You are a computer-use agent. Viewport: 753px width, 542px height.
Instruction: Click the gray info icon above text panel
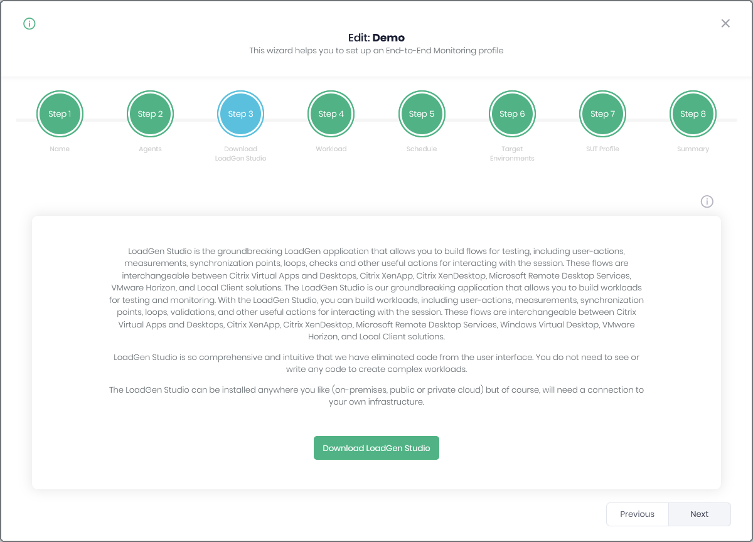tap(707, 201)
